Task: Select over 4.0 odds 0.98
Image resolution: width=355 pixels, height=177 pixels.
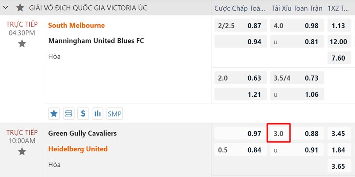Action: [x=297, y=25]
